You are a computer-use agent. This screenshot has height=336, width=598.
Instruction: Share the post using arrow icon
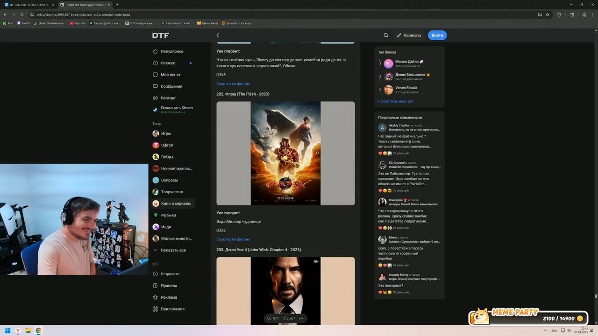[301, 318]
